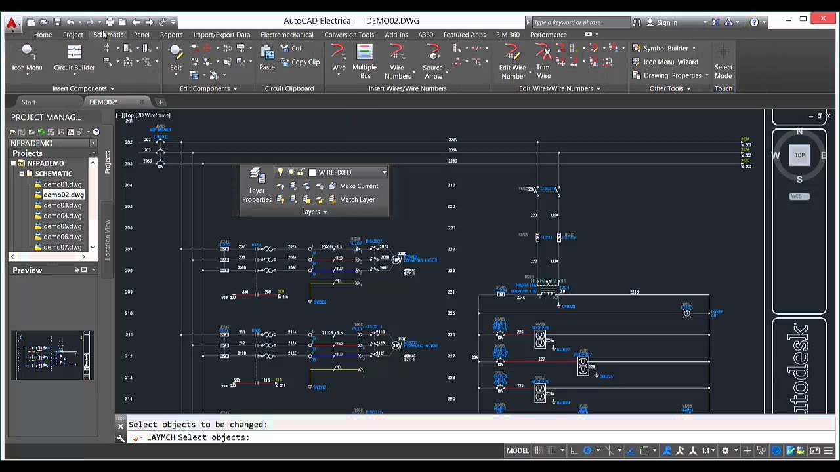Insert a Source Arrow
Viewport: 840px width, 472px height.
pyautogui.click(x=432, y=61)
